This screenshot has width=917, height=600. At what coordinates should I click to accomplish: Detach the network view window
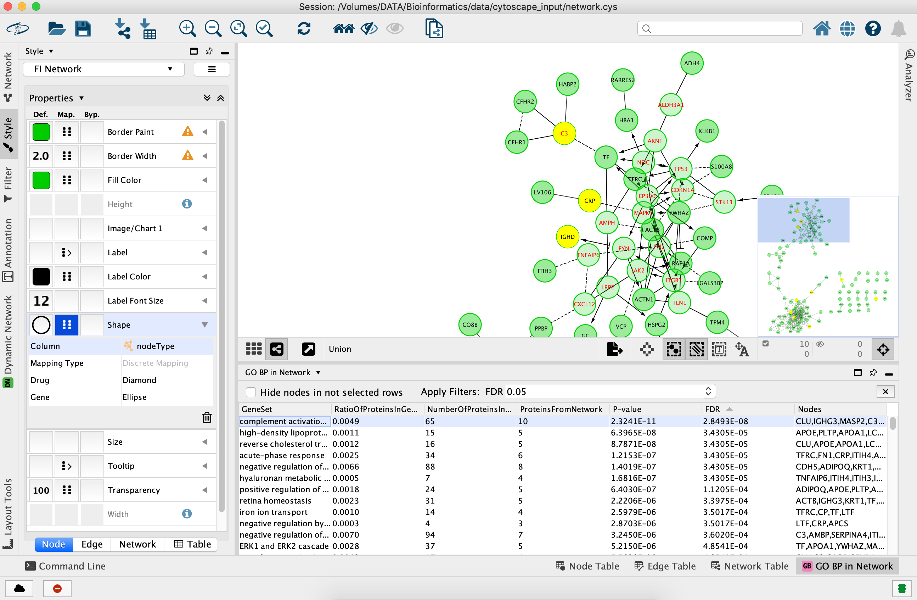pyautogui.click(x=308, y=349)
